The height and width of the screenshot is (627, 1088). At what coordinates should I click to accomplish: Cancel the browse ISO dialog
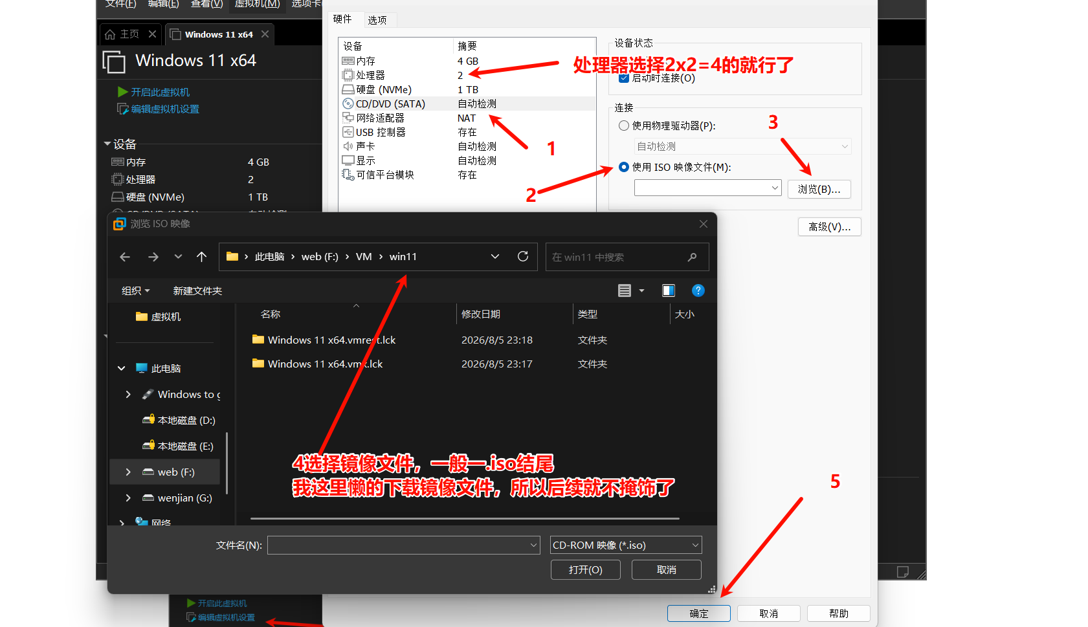click(666, 569)
